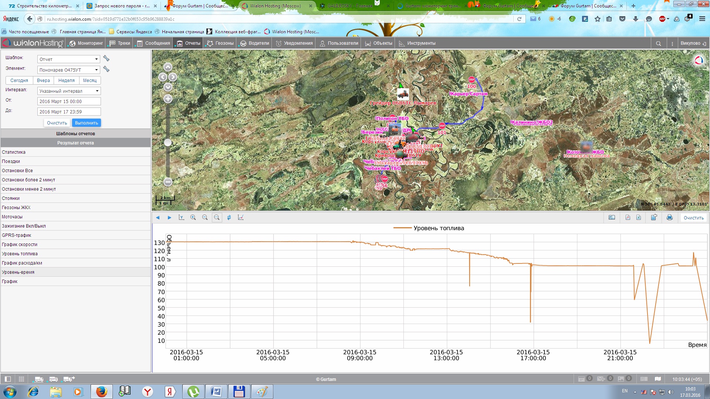The height and width of the screenshot is (399, 710).
Task: Click the refresh chart icon
Action: pos(229,218)
